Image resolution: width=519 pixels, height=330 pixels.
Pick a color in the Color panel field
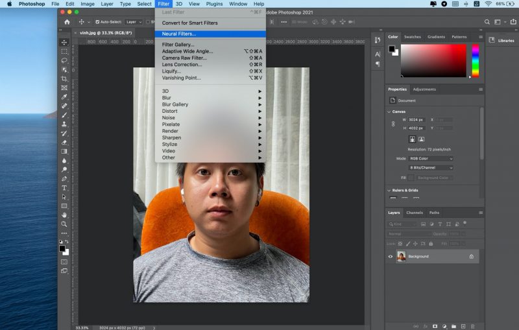pyautogui.click(x=433, y=61)
